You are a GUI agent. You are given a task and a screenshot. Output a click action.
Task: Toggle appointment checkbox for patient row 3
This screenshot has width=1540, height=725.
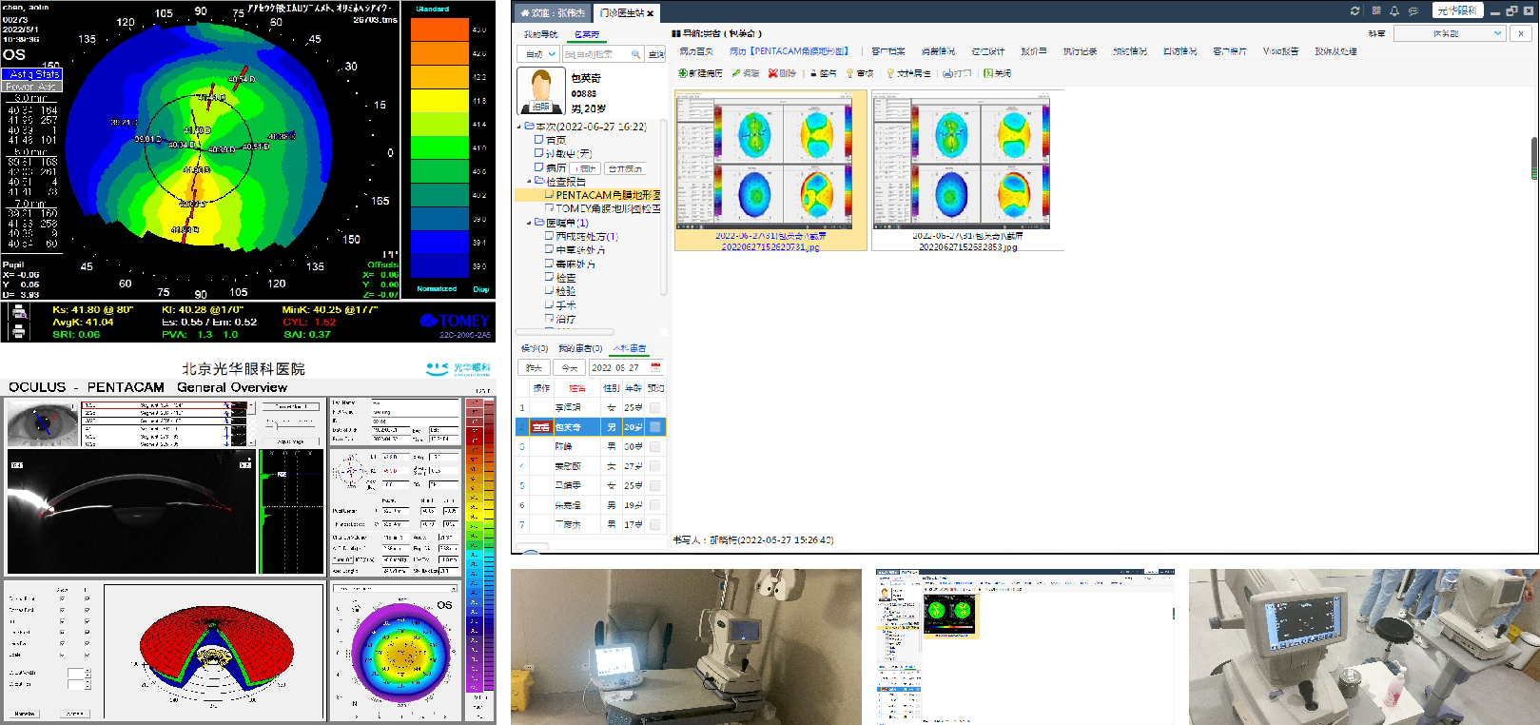pos(654,446)
